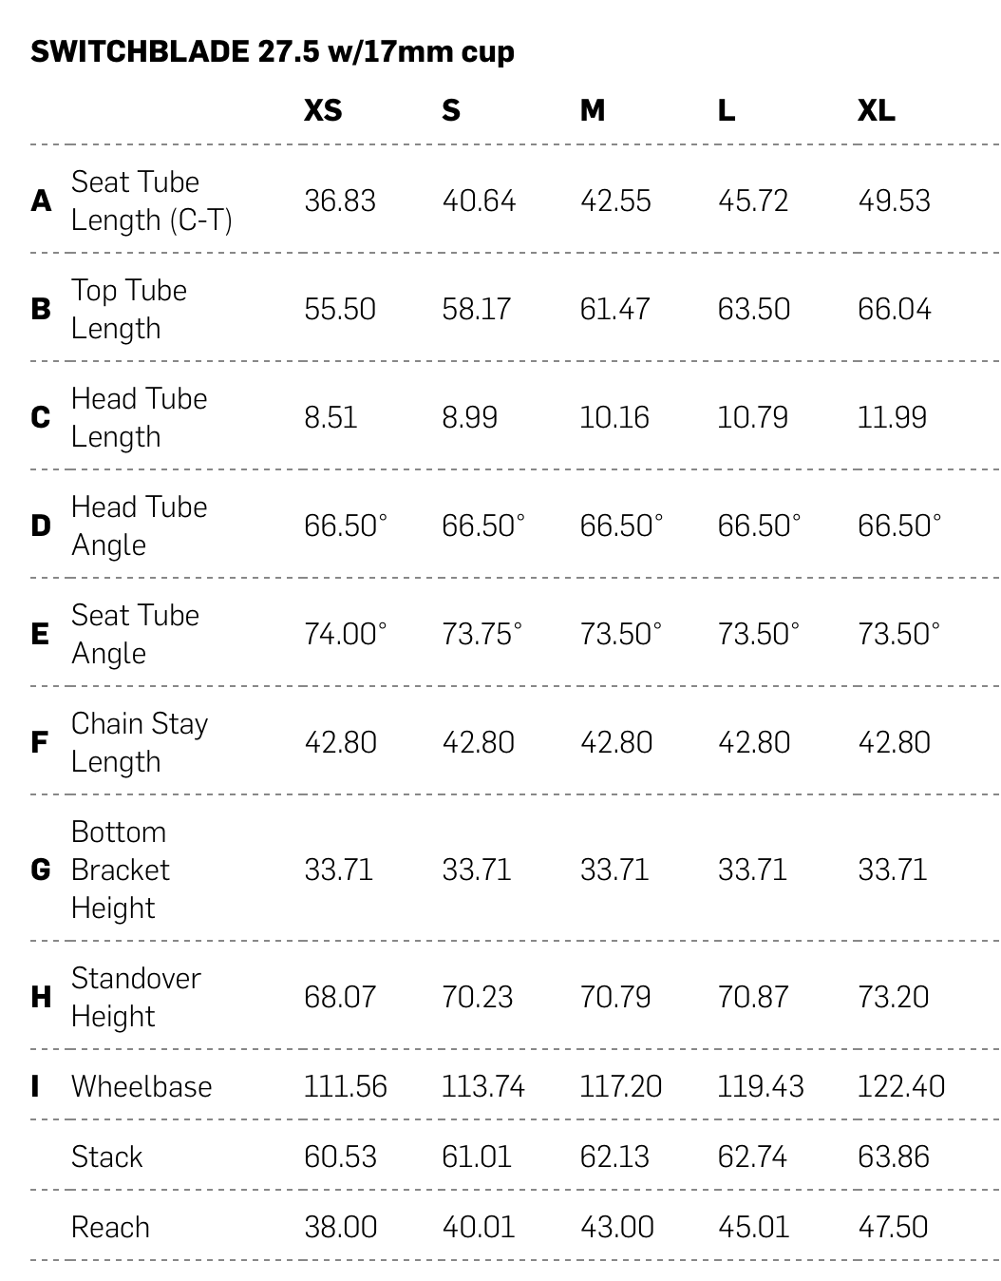Image resolution: width=1001 pixels, height=1281 pixels.
Task: Click the Seat Tube Length (C-T) label
Action: point(151,201)
